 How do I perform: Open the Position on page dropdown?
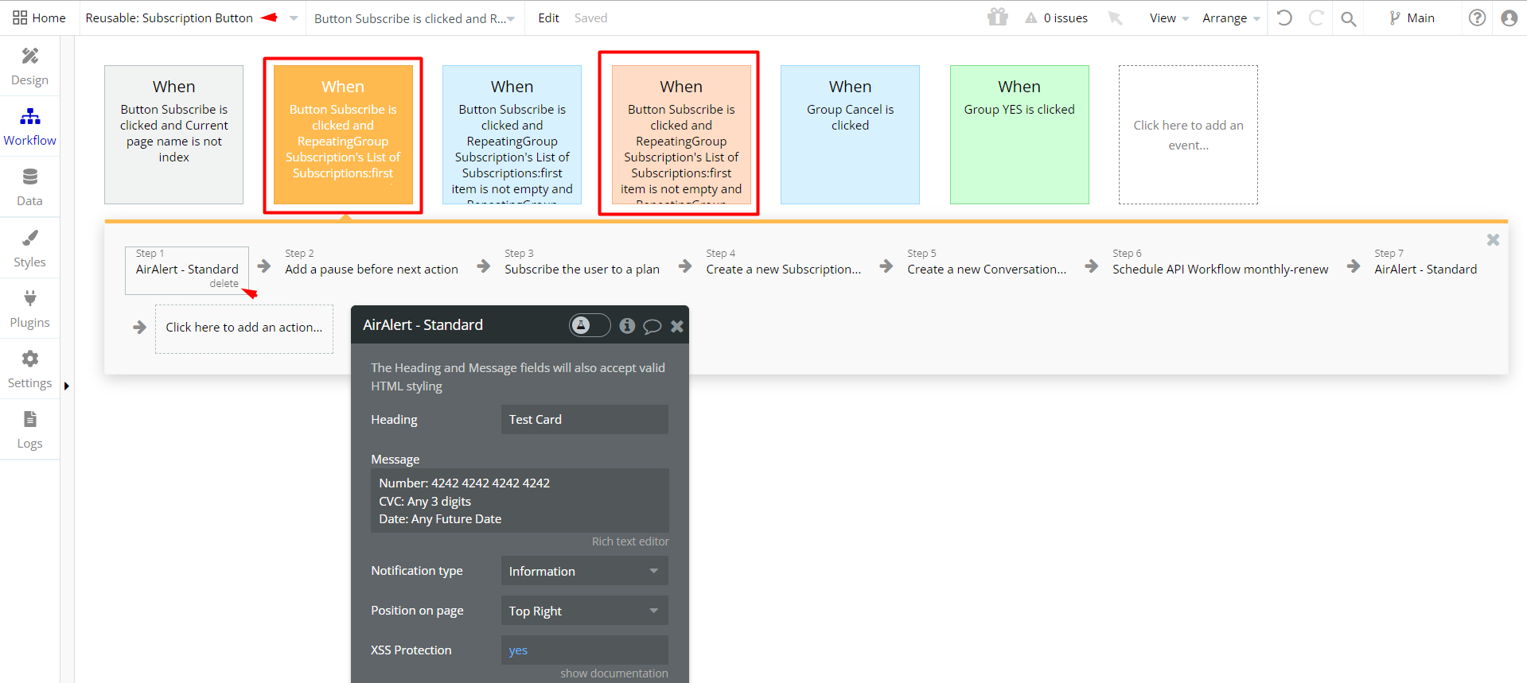(585, 611)
